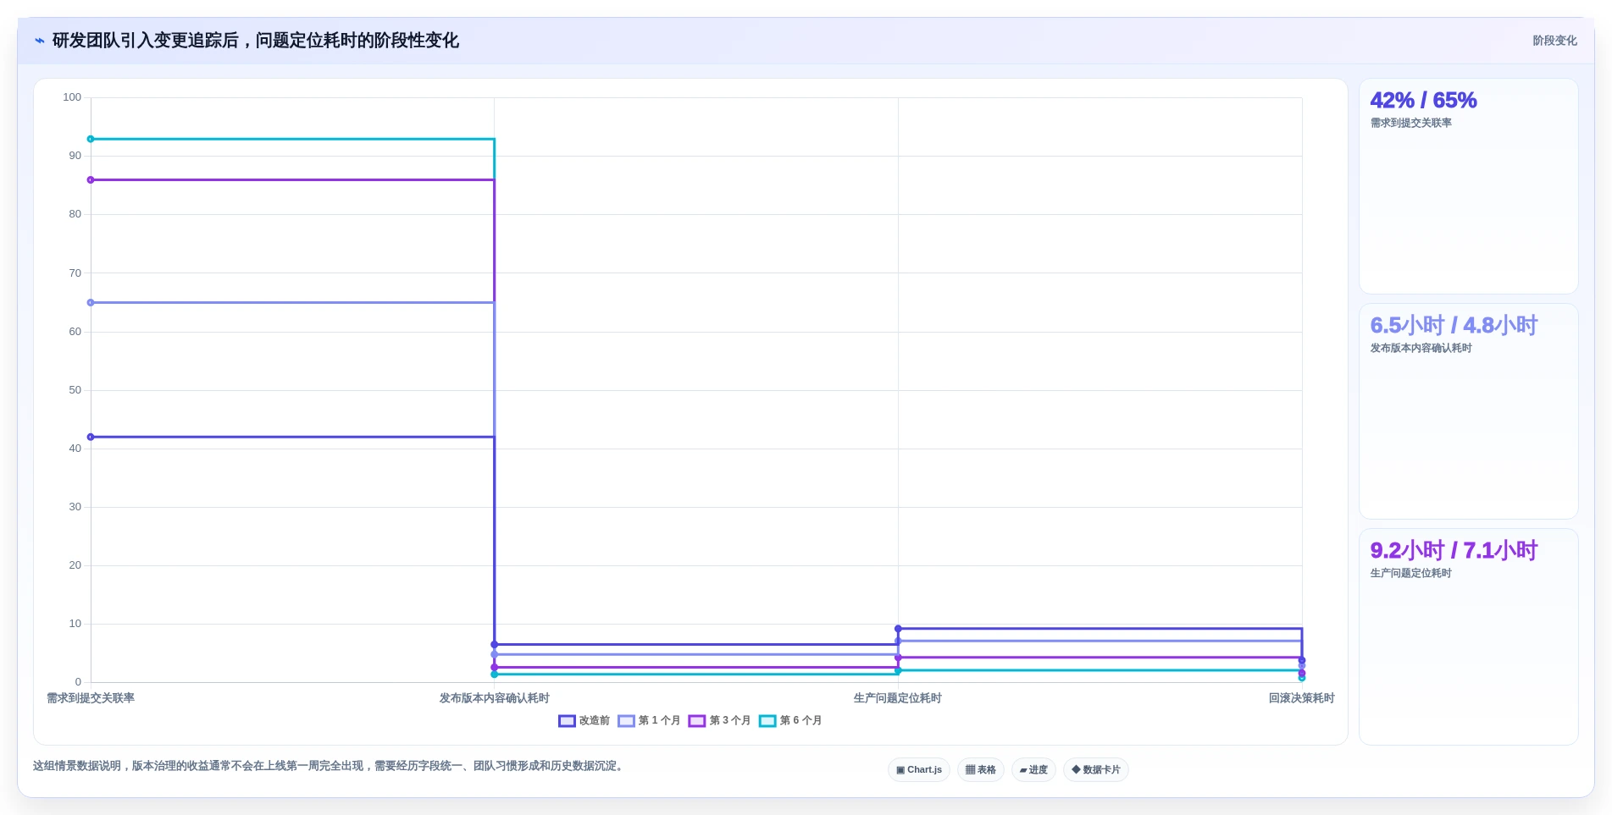Click the card caption 需求到提交关联率

1411,123
